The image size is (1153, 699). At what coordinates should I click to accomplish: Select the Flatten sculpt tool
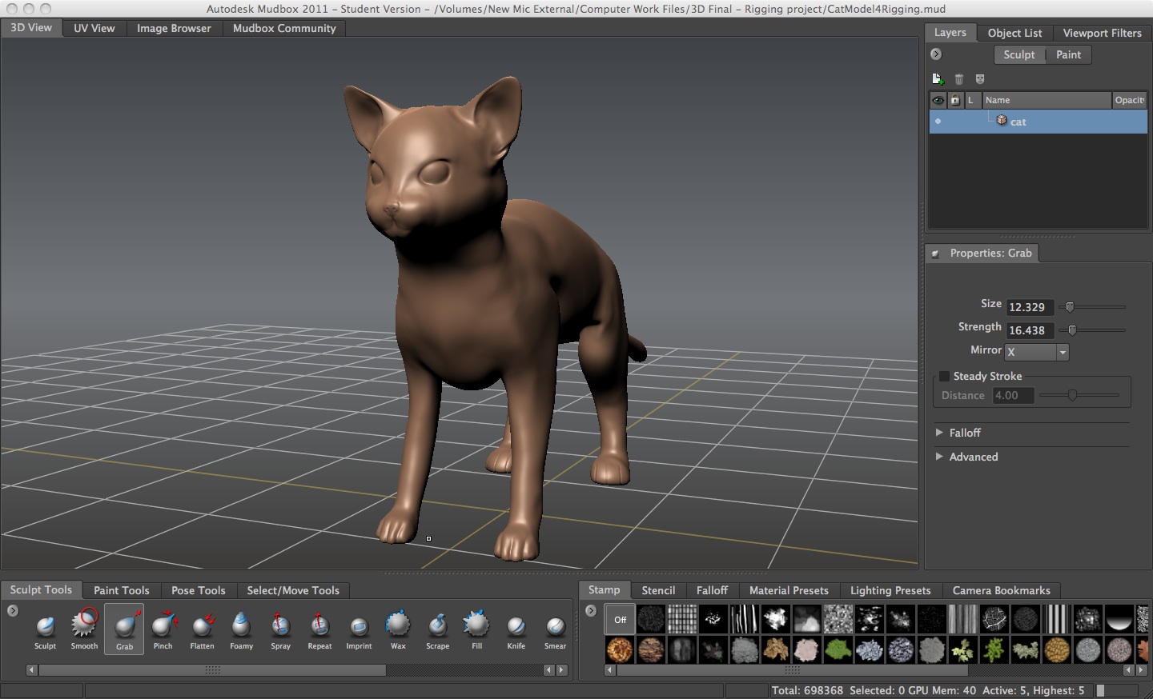coord(202,629)
